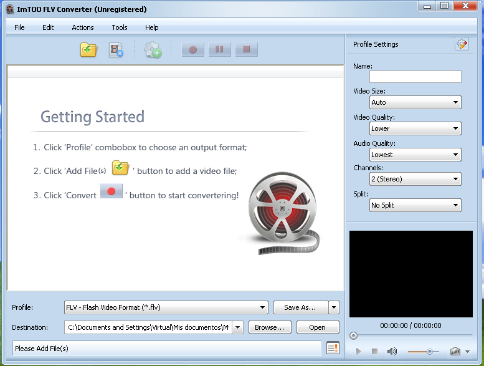Open the log report icon beside the status bar
Image resolution: width=484 pixels, height=366 pixels.
[x=333, y=348]
